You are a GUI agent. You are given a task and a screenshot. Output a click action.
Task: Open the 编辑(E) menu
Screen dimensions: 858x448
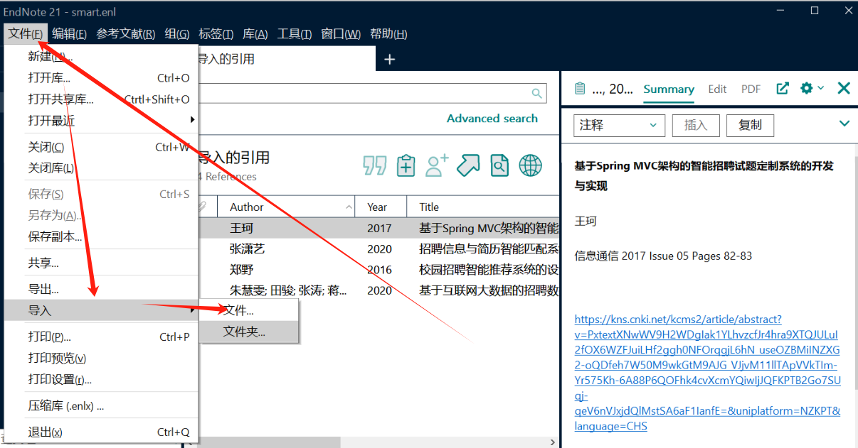click(69, 34)
